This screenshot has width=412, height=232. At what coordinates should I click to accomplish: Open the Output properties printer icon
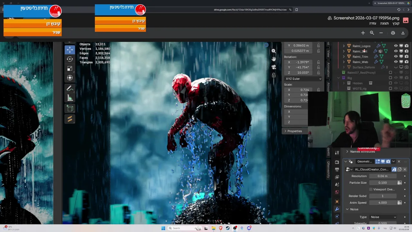[x=337, y=169]
